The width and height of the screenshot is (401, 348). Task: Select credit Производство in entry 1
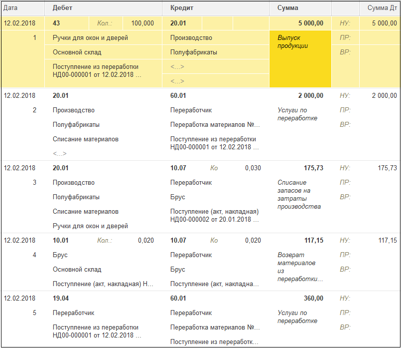click(191, 37)
